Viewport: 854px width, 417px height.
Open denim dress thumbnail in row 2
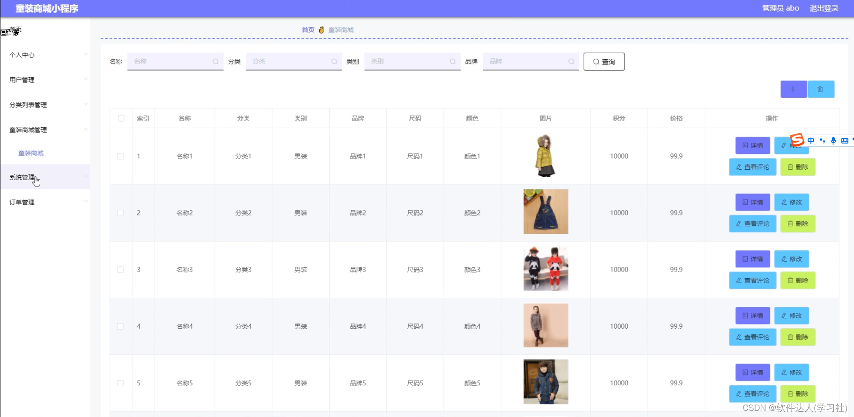[x=545, y=211]
